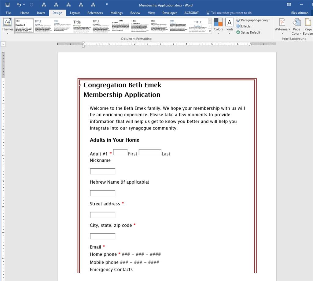313x281 pixels.
Task: Open the Page Color picker
Action: [296, 26]
